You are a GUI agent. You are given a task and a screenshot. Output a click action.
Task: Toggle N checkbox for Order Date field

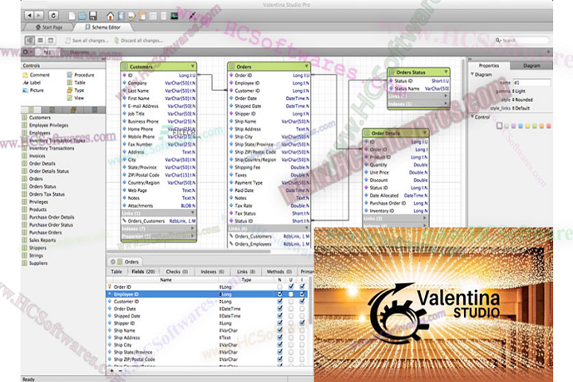pyautogui.click(x=280, y=309)
